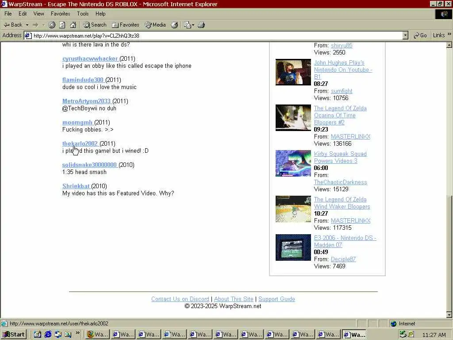Switch to the Firefox taskbar window
The width and height of the screenshot is (453, 340).
pyautogui.click(x=98, y=335)
